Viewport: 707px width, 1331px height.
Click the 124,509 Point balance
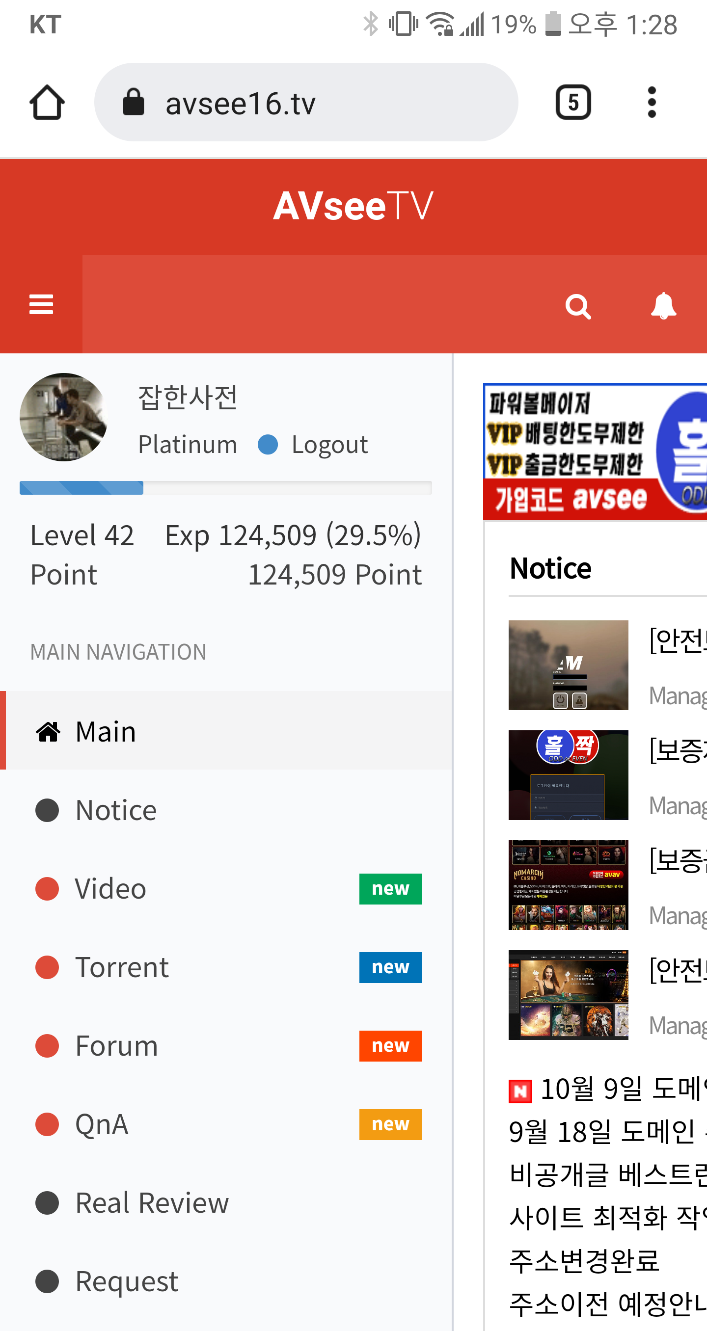[x=335, y=575]
